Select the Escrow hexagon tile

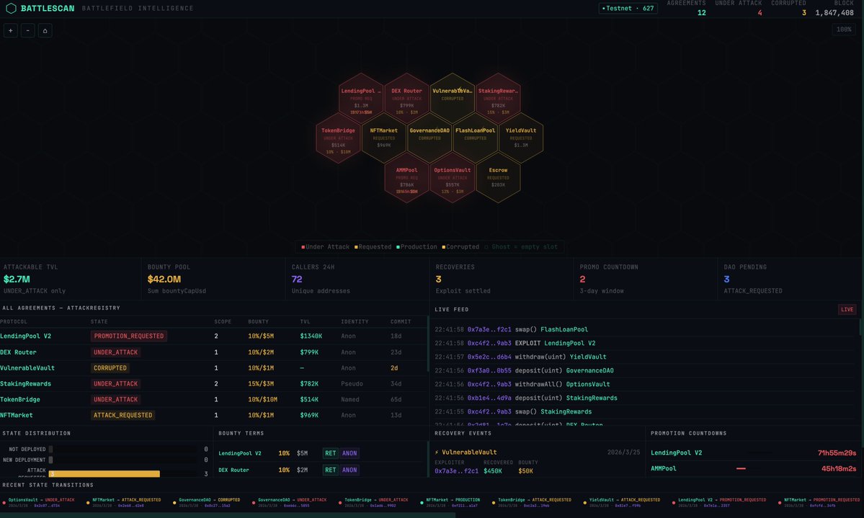pyautogui.click(x=498, y=177)
